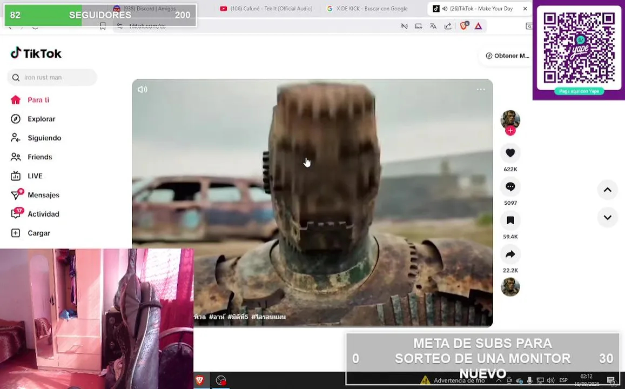This screenshot has width=625, height=389.
Task: Click the Para ti label text
Action: pyautogui.click(x=38, y=99)
